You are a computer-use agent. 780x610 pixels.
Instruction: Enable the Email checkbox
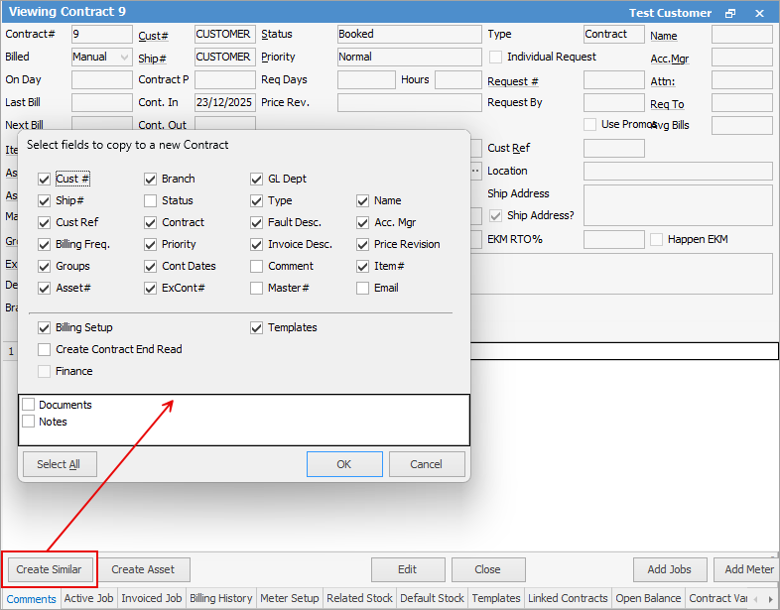point(362,289)
